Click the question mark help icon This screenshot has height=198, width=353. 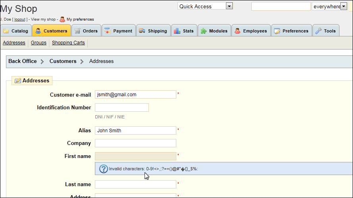coord(104,169)
